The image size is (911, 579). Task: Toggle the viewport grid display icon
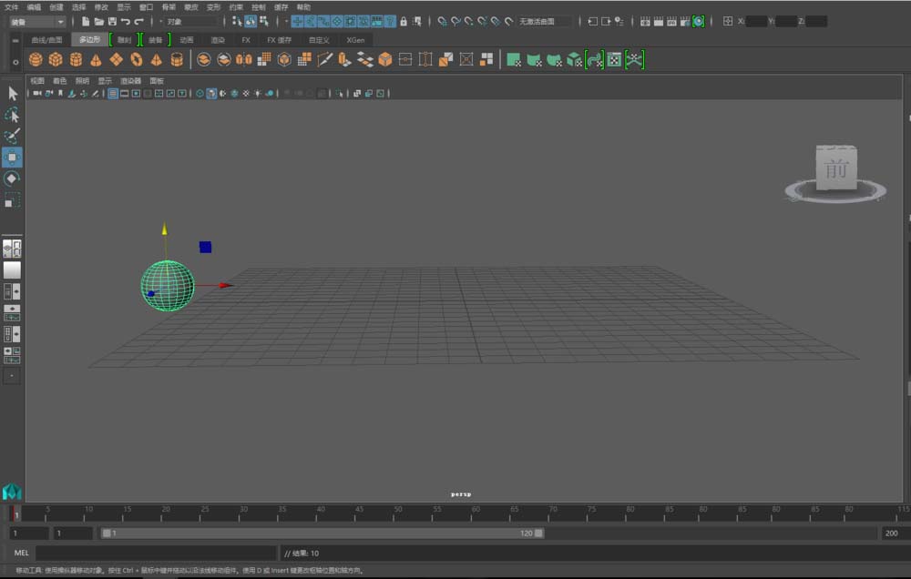coord(113,93)
